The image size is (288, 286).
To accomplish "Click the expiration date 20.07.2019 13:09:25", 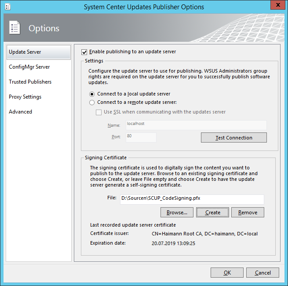I will (173, 243).
